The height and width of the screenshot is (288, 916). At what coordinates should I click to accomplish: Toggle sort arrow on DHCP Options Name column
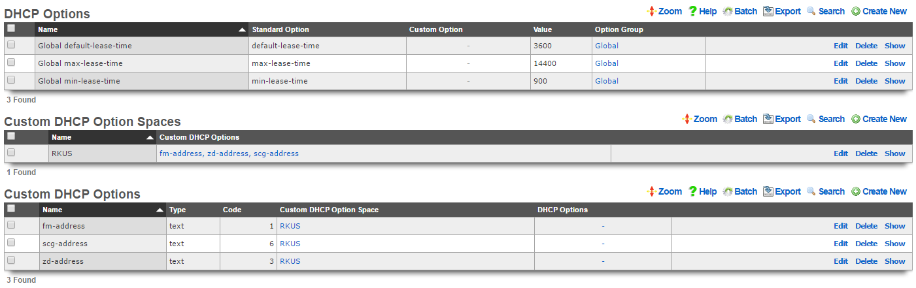tap(242, 30)
